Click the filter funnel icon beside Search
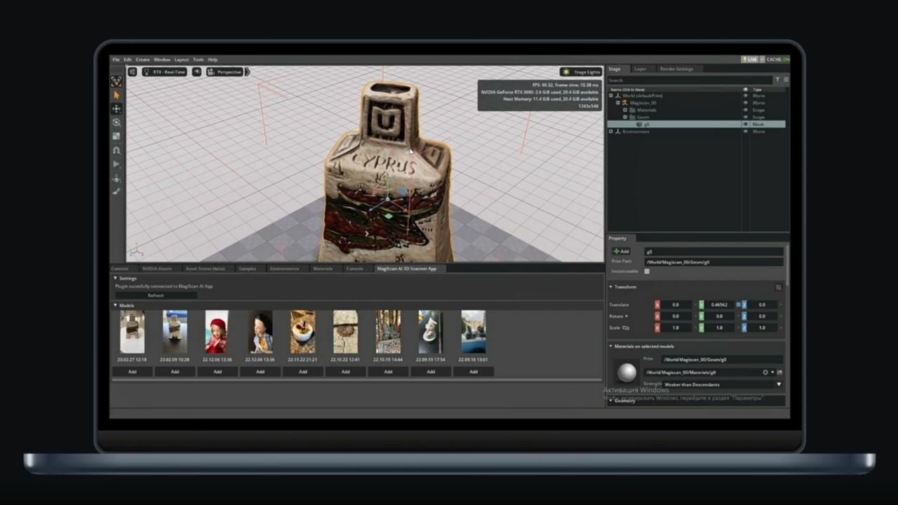 point(777,80)
